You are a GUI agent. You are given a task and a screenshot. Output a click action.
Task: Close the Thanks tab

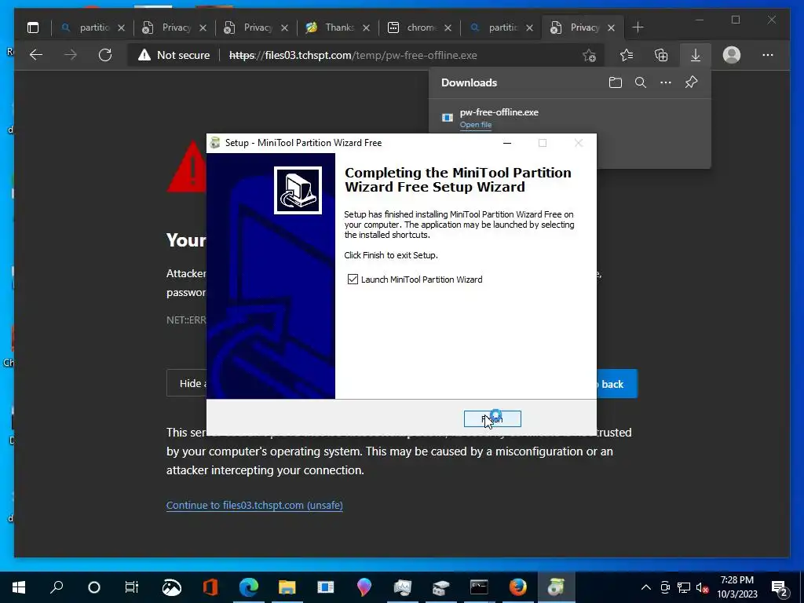[366, 27]
